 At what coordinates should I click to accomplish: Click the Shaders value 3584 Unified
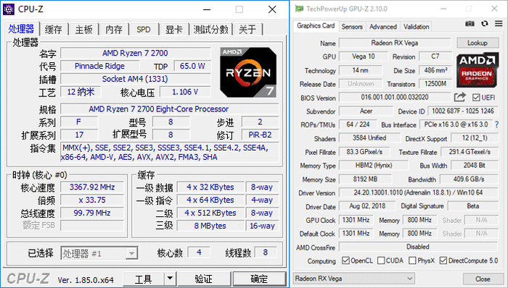[x=369, y=138]
